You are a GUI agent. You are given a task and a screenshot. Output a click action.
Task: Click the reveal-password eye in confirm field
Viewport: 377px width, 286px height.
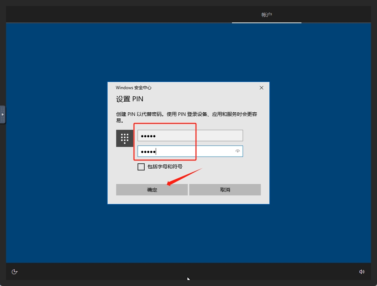[237, 151]
